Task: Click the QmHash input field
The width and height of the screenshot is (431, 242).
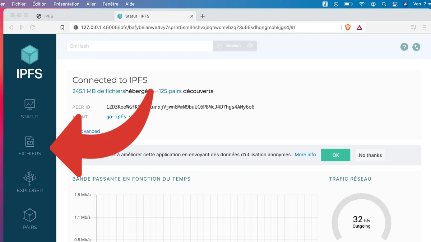Action: tap(140, 46)
